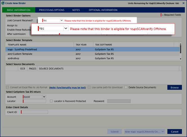Enable Use same path for download
This screenshot has height=137, width=187.
click(89, 87)
